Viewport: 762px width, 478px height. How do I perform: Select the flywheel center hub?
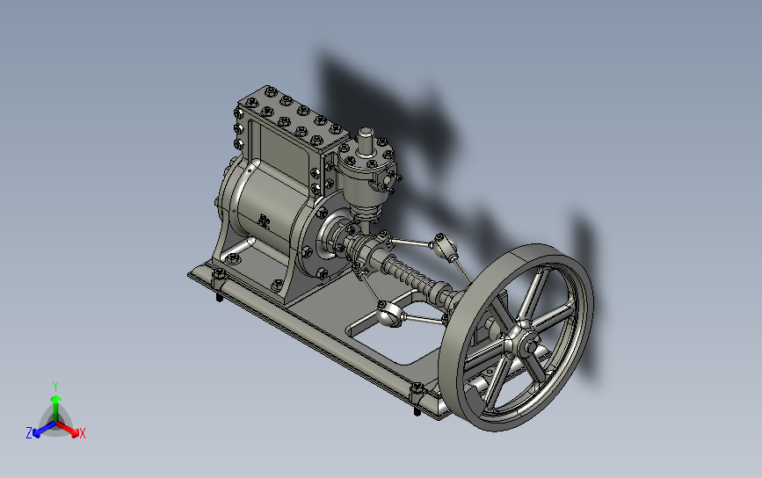click(x=525, y=342)
